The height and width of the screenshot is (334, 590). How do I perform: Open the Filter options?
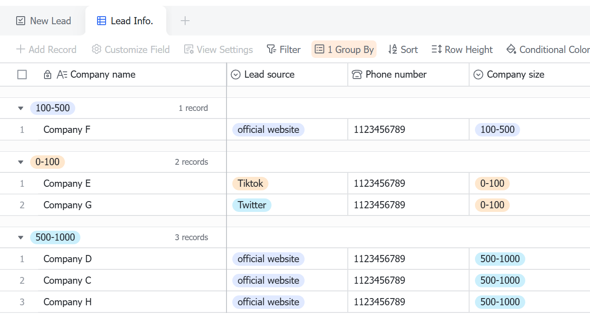[284, 49]
